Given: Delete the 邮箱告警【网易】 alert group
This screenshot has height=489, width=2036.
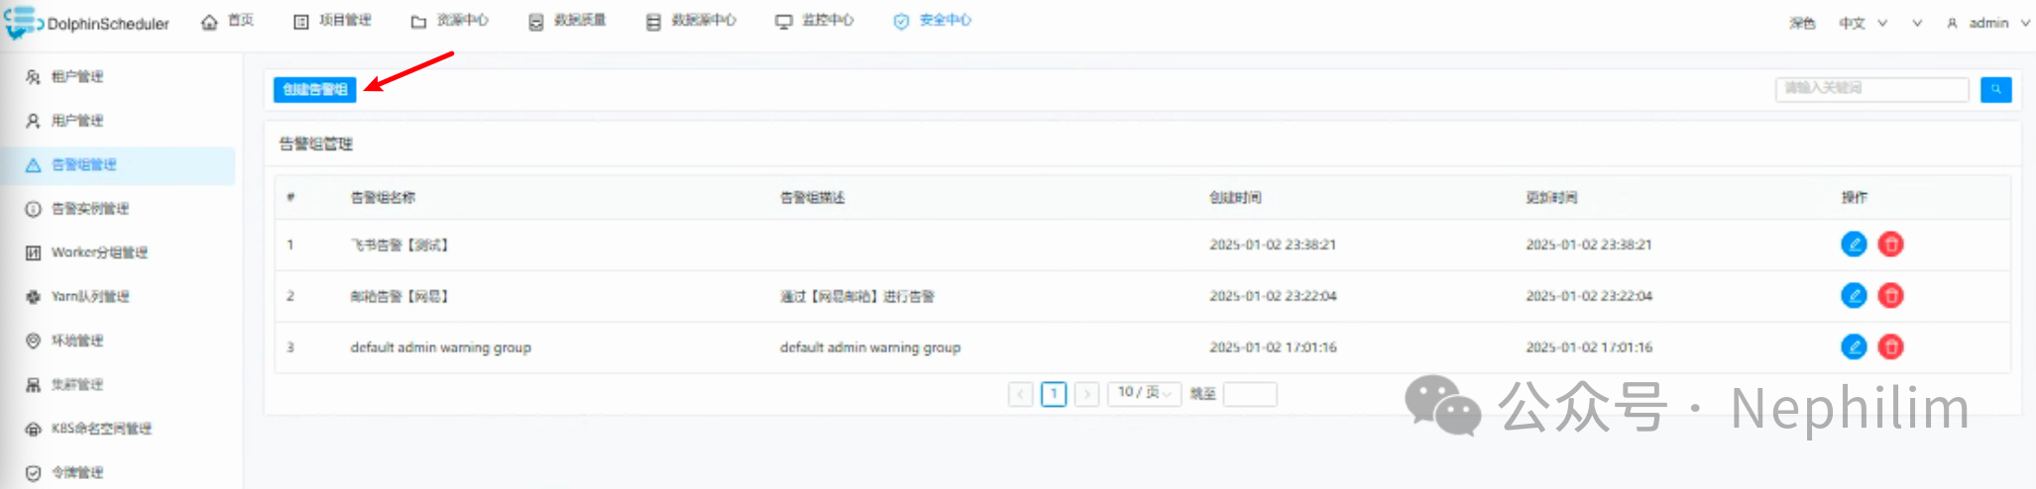Looking at the screenshot, I should (1890, 295).
